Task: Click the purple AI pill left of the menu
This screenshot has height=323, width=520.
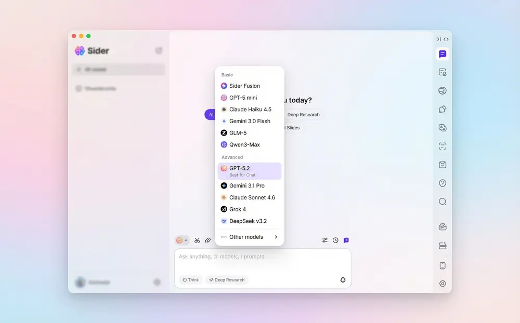Action: coord(210,115)
